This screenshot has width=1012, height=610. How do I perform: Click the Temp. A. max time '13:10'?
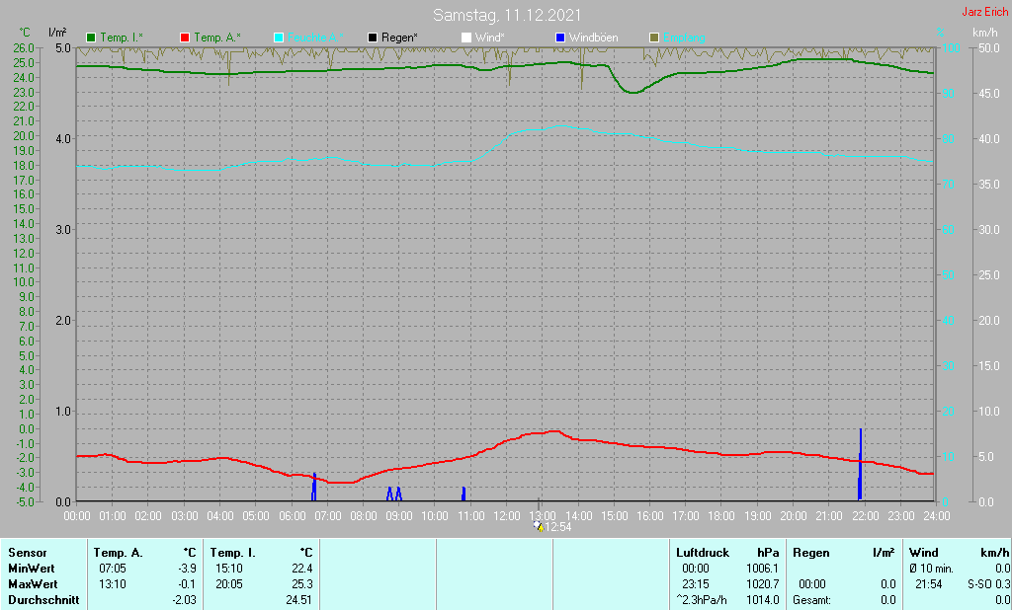pos(113,584)
